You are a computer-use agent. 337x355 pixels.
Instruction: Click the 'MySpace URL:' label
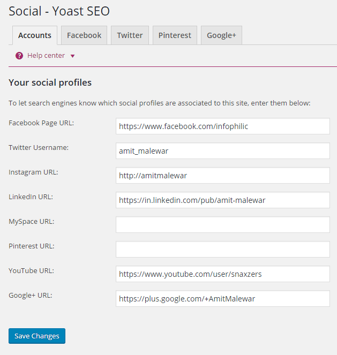coord(32,222)
